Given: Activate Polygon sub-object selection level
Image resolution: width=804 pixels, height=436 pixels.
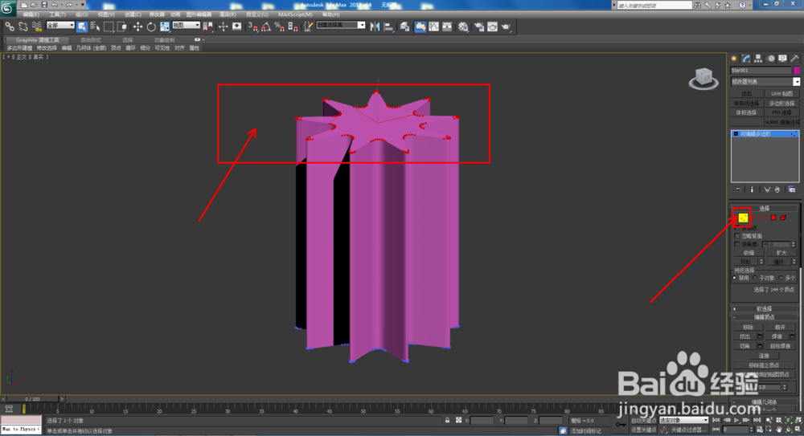Looking at the screenshot, I should point(773,218).
